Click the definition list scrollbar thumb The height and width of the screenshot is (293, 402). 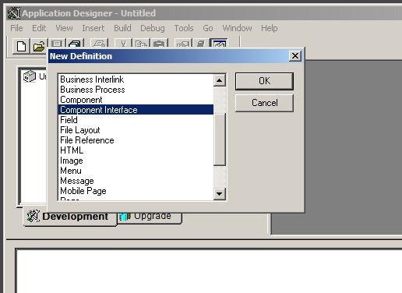tap(220, 139)
